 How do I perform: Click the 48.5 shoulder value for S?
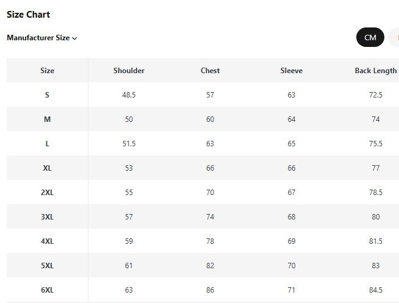129,95
